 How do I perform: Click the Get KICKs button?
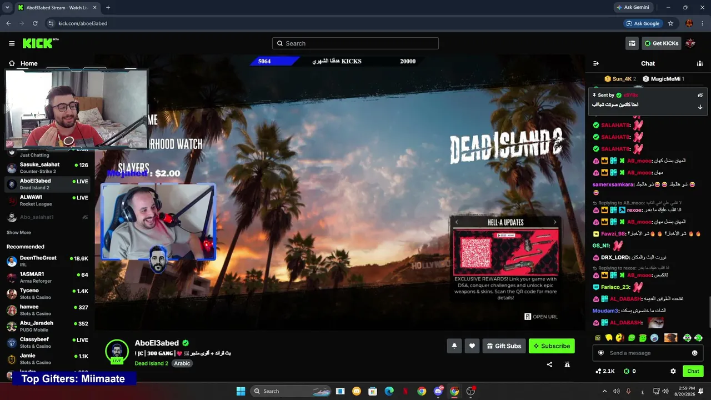click(x=662, y=43)
